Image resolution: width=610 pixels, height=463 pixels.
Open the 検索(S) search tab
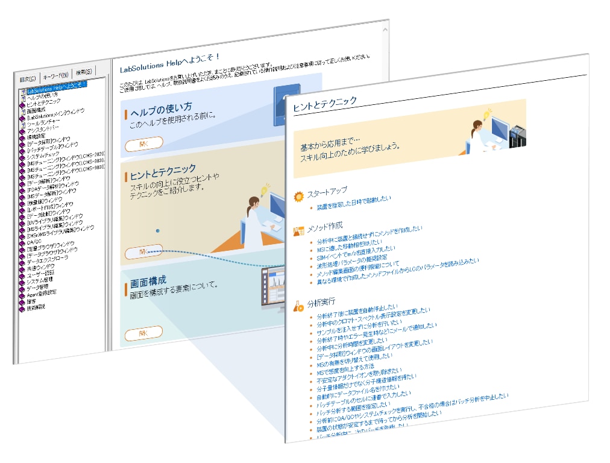84,72
